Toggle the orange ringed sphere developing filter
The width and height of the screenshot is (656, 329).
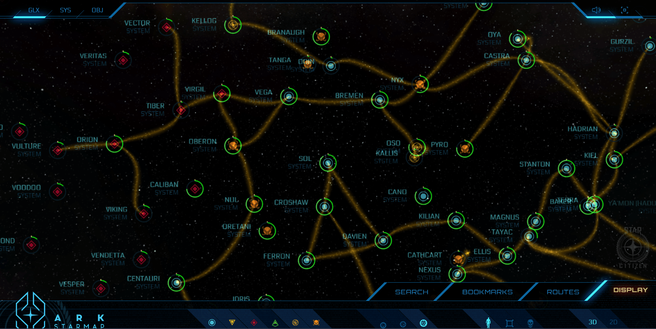(x=296, y=323)
